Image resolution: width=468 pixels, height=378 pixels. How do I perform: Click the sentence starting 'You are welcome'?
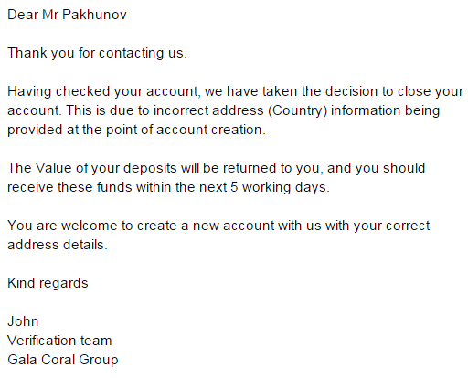(218, 236)
